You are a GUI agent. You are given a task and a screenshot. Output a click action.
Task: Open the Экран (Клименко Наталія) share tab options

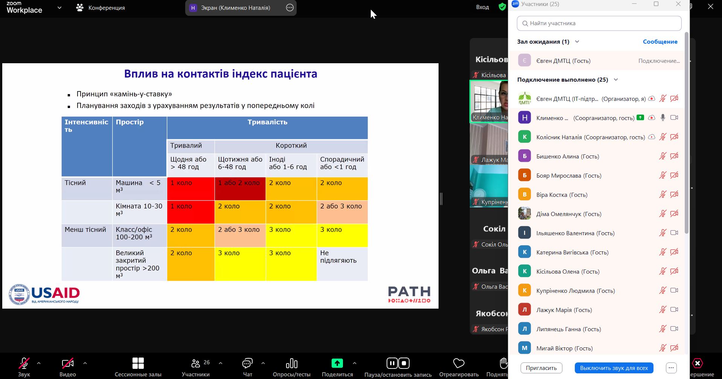tap(289, 8)
